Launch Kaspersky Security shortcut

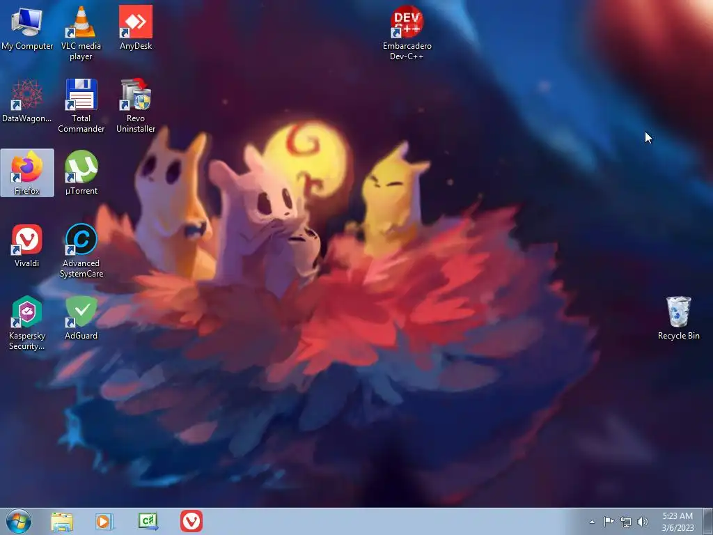pos(27,323)
